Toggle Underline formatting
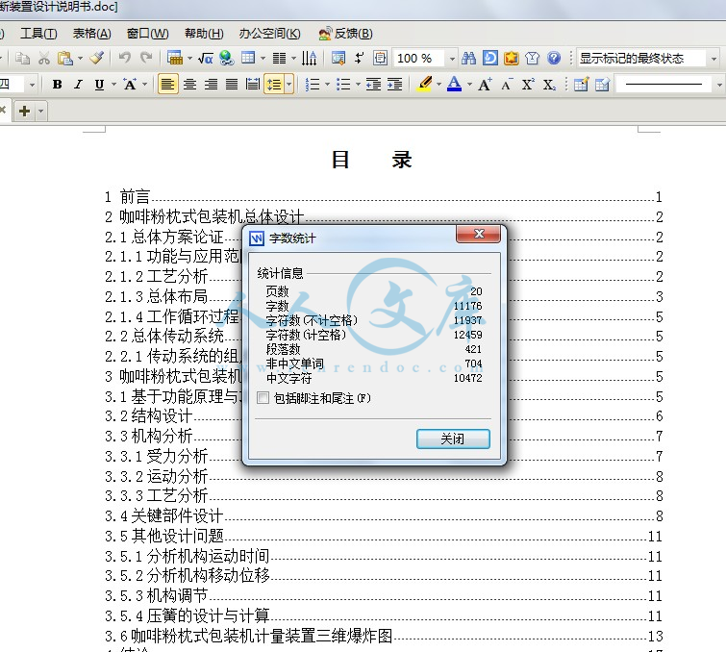The width and height of the screenshot is (726, 652). (99, 85)
